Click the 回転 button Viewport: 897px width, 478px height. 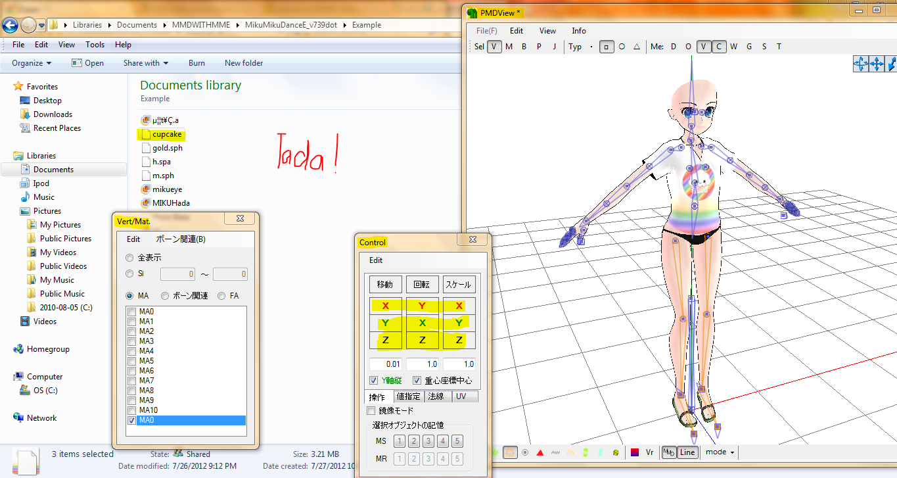(422, 285)
